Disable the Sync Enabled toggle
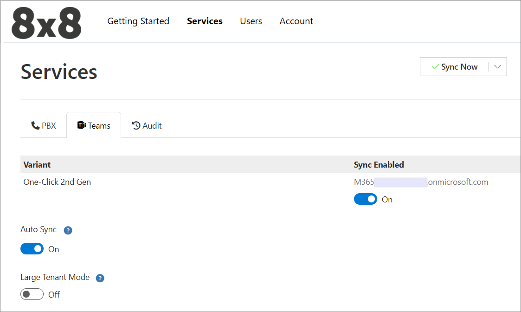 point(366,199)
